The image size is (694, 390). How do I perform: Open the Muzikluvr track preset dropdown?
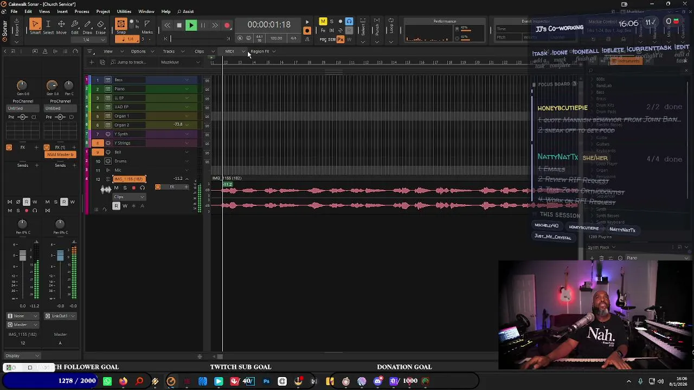tap(179, 62)
